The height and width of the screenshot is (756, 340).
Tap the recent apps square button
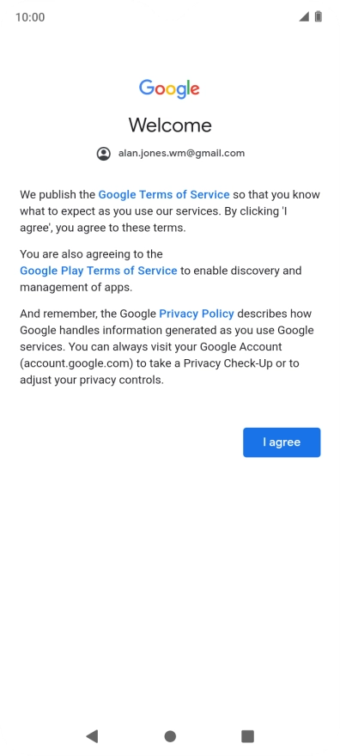(x=247, y=736)
